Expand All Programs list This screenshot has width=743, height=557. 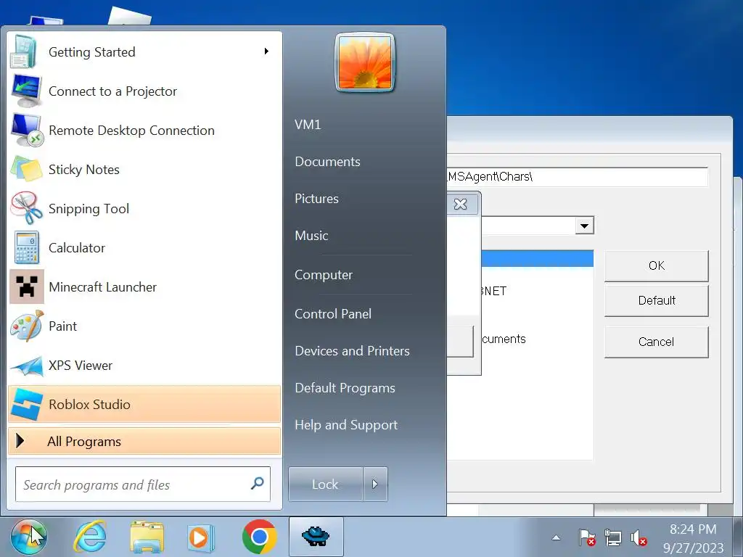[144, 441]
